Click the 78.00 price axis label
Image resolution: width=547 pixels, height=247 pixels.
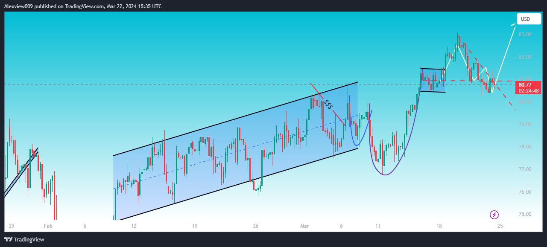point(525,147)
